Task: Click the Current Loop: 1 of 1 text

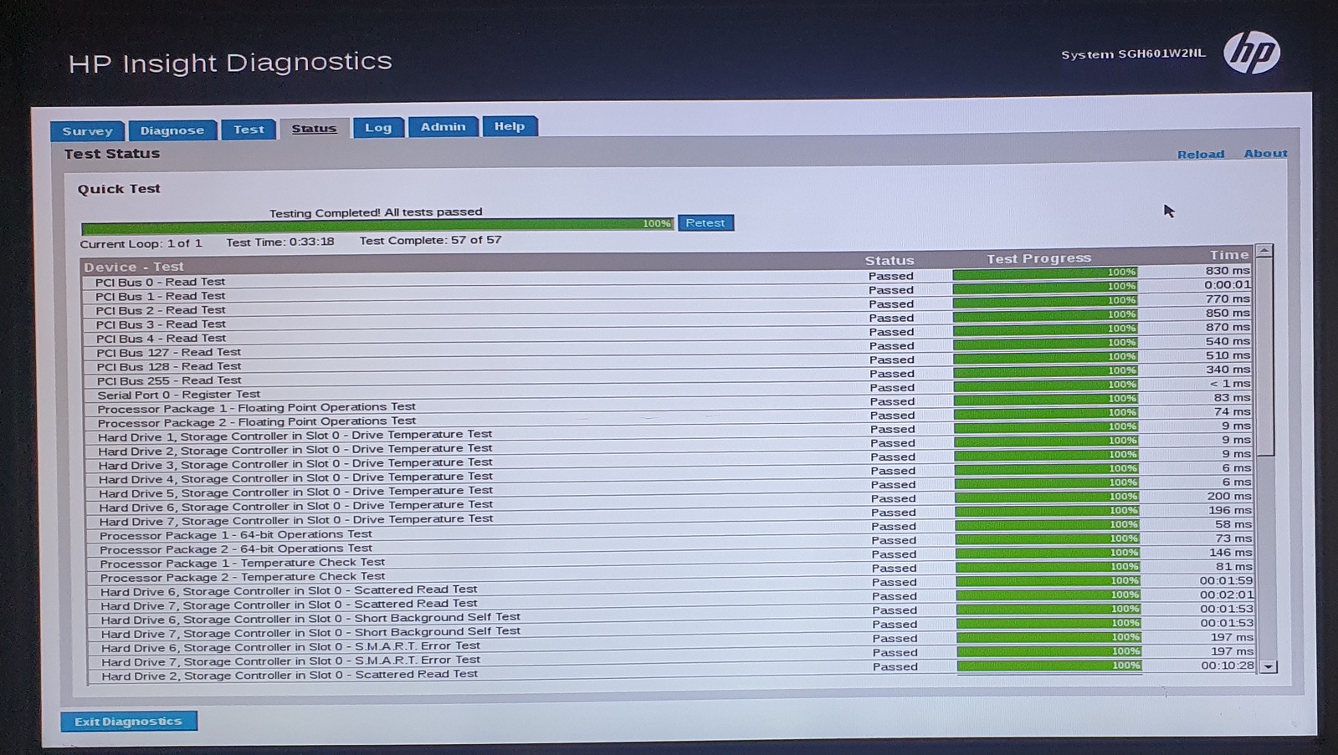Action: click(141, 243)
